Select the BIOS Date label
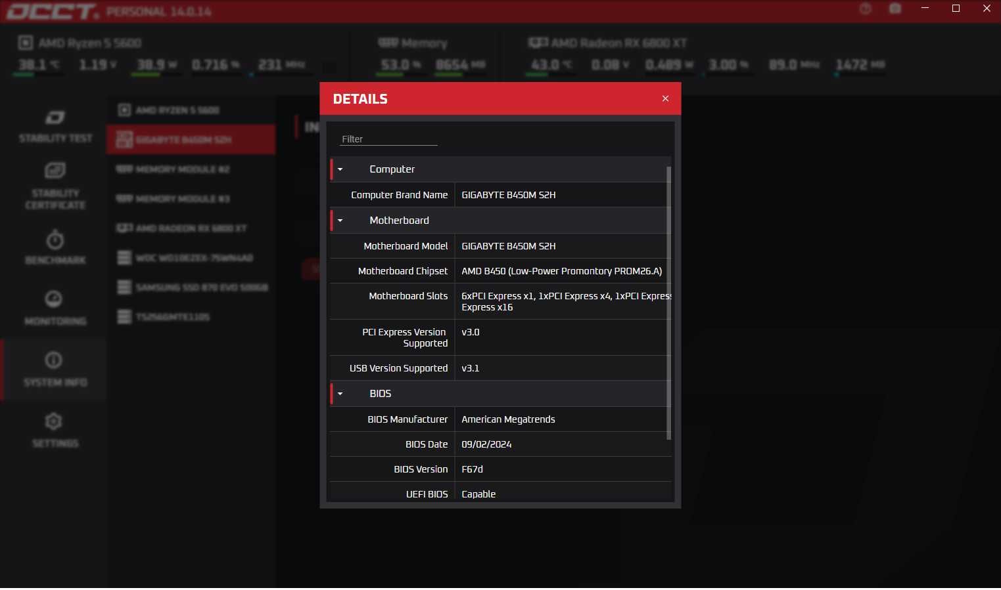Image resolution: width=1001 pixels, height=590 pixels. coord(427,444)
